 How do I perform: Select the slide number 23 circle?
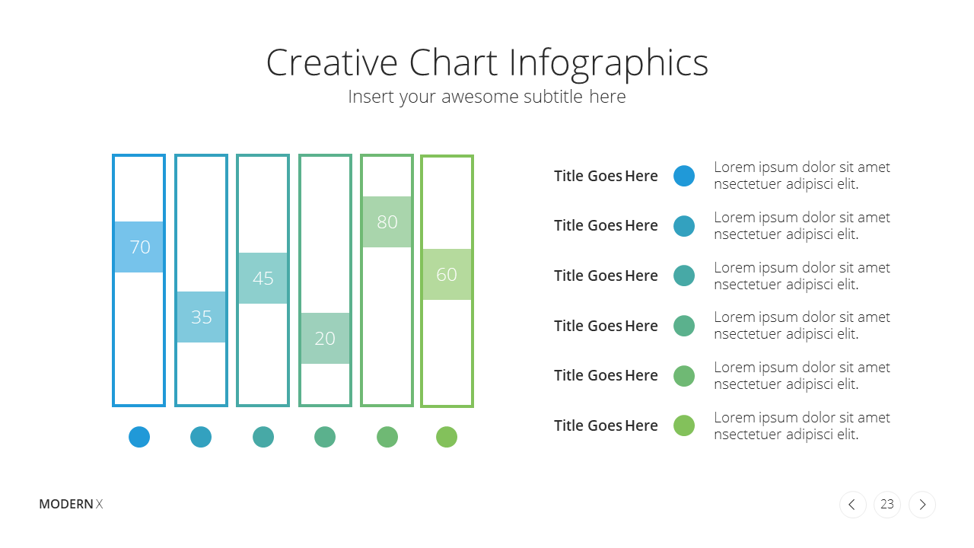point(887,505)
